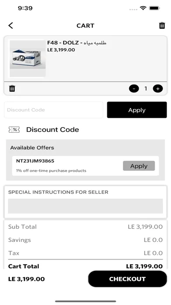This screenshot has height=305, width=171.
Task: Tap the battery status icon
Action: click(154, 8)
